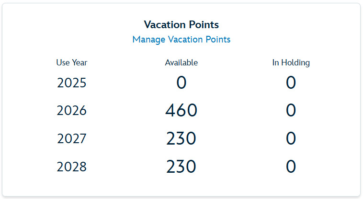Viewport: 363px width, 199px height.
Task: Click the In Holding value for 2027
Action: click(x=291, y=139)
